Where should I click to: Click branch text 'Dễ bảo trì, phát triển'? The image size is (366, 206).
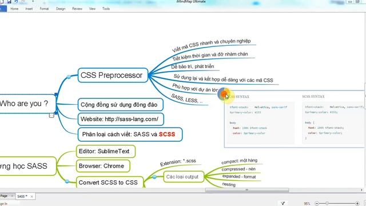[192, 66]
